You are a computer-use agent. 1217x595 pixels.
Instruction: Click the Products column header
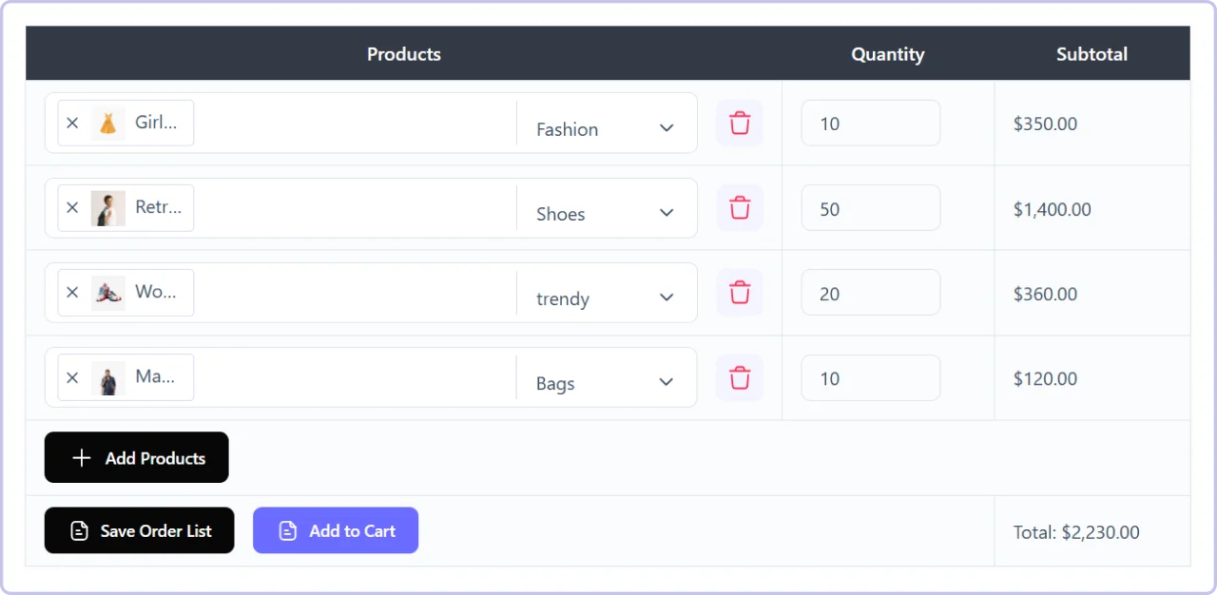point(404,54)
